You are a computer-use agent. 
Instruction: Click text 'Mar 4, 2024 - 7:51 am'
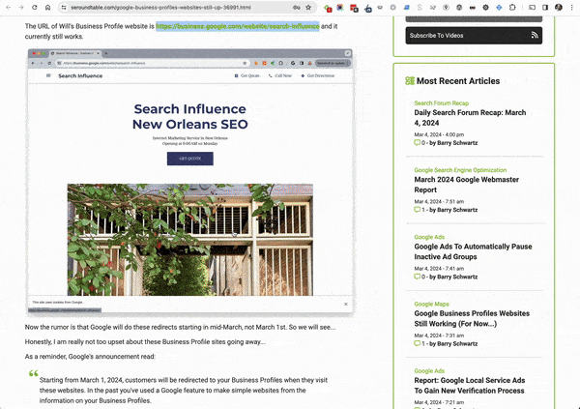coord(439,202)
